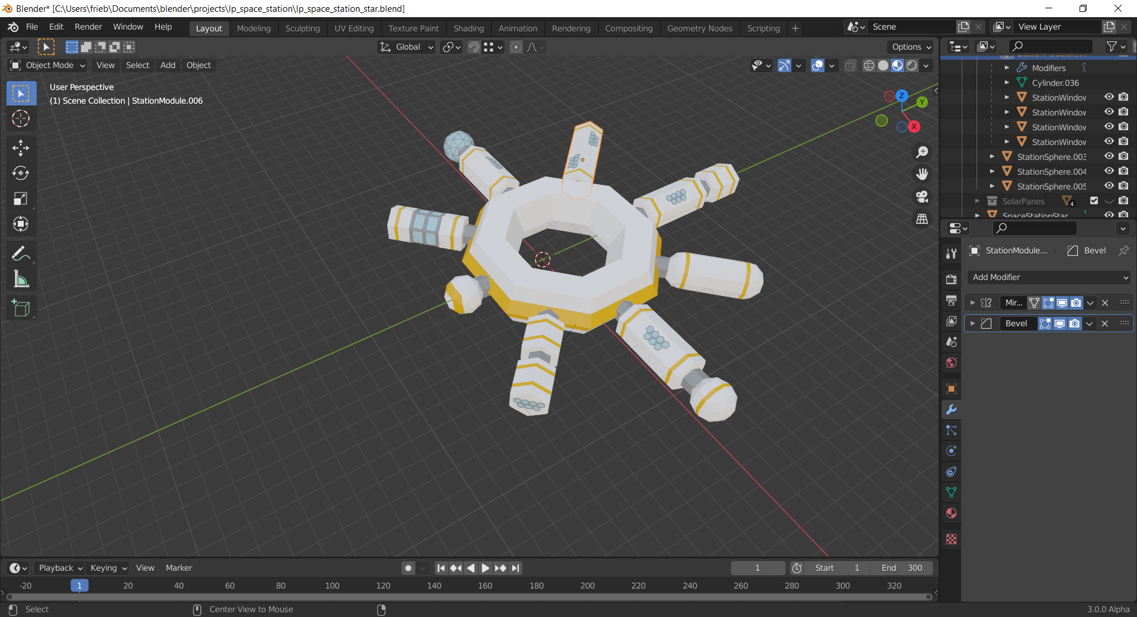Remove the Bevel modifier
Image resolution: width=1137 pixels, height=617 pixels.
coord(1104,323)
